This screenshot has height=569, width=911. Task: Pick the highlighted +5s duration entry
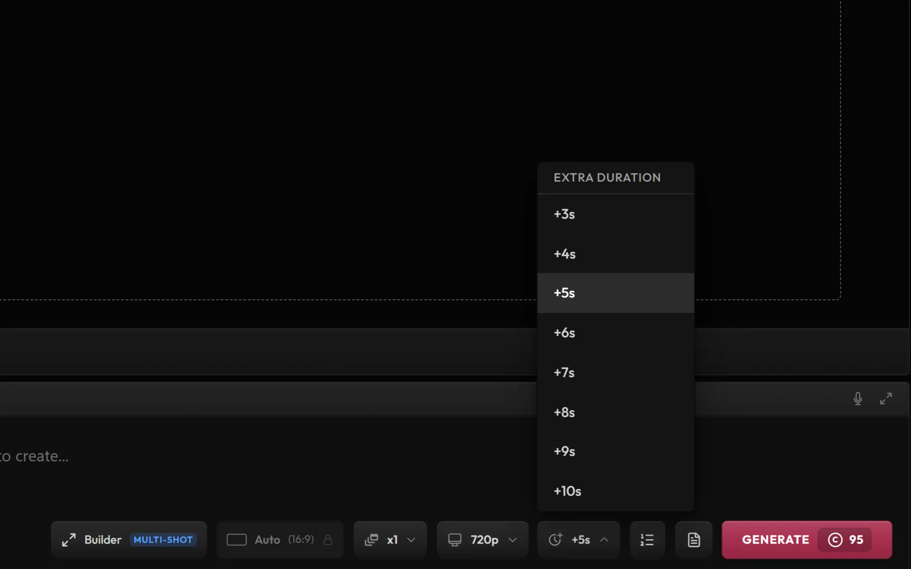point(615,293)
